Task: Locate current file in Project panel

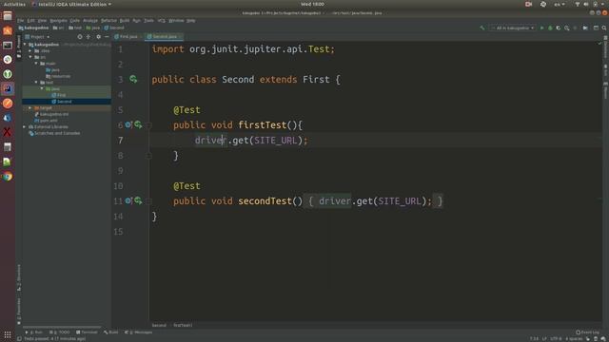Action: 80,37
